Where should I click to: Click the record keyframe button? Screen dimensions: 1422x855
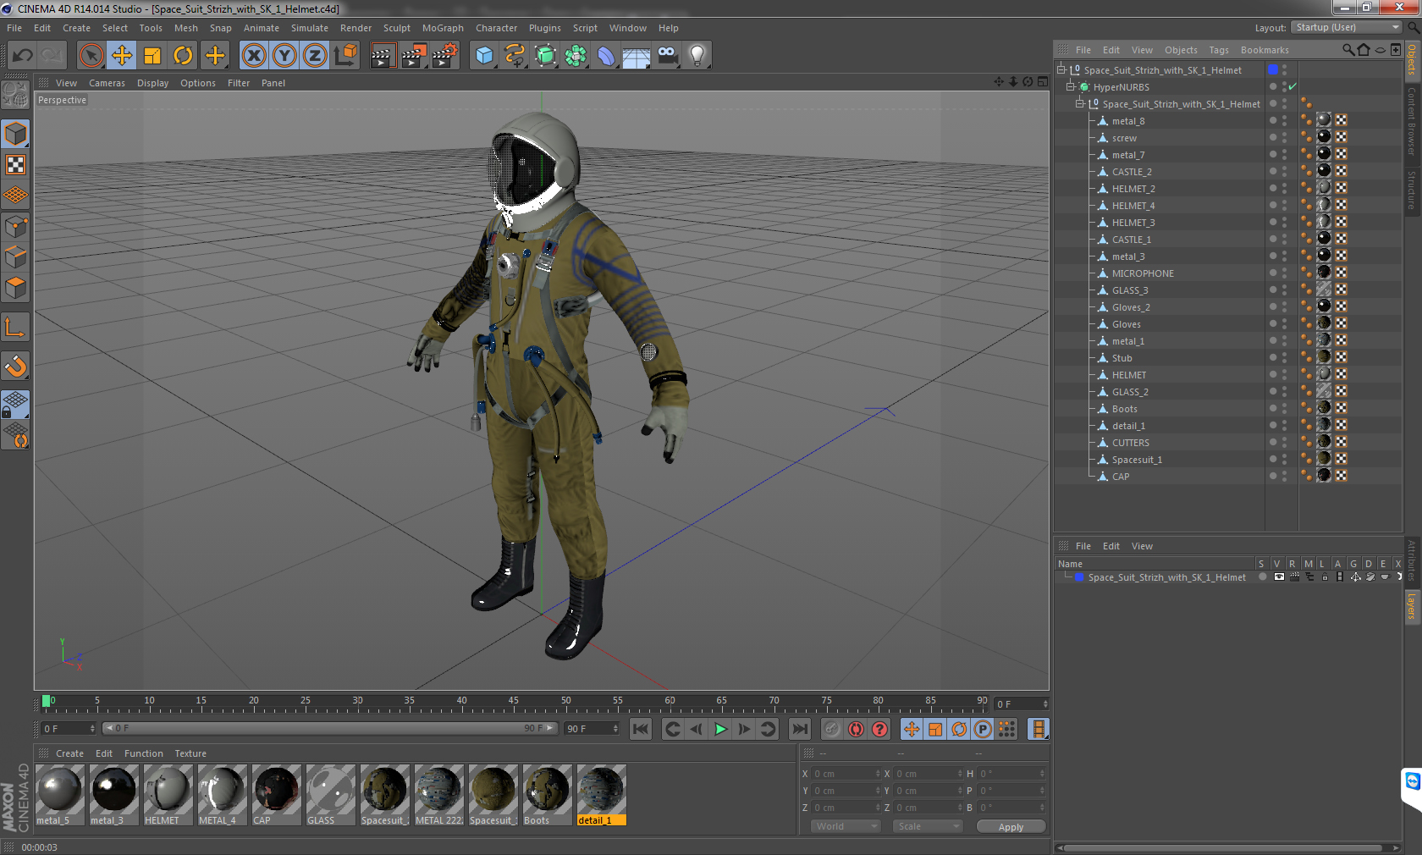(832, 729)
